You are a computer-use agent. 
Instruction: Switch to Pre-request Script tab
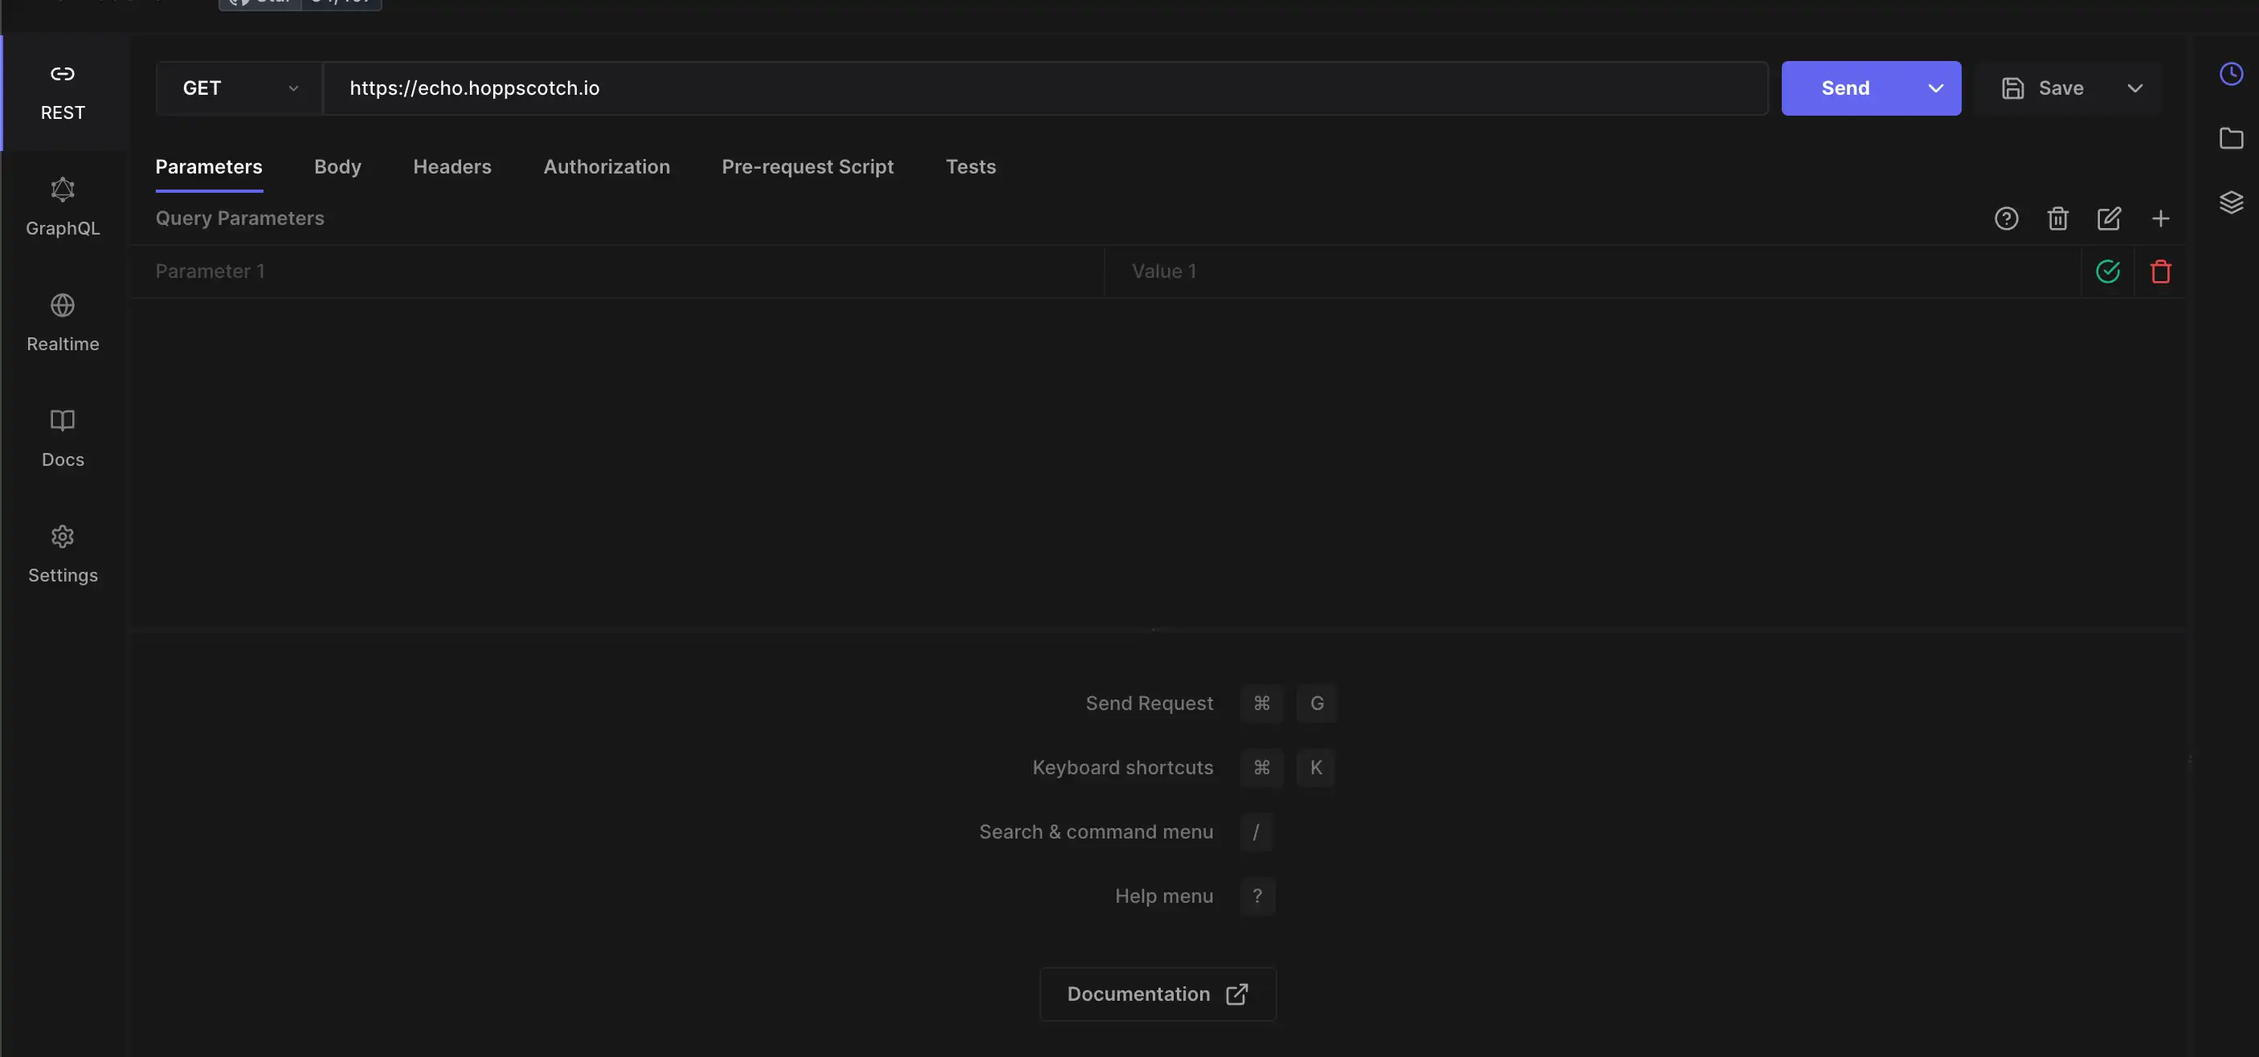coord(807,166)
